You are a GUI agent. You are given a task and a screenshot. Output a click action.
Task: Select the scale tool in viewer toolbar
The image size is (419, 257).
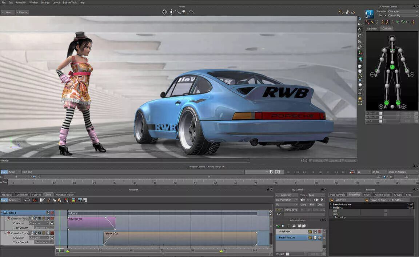tap(360, 41)
